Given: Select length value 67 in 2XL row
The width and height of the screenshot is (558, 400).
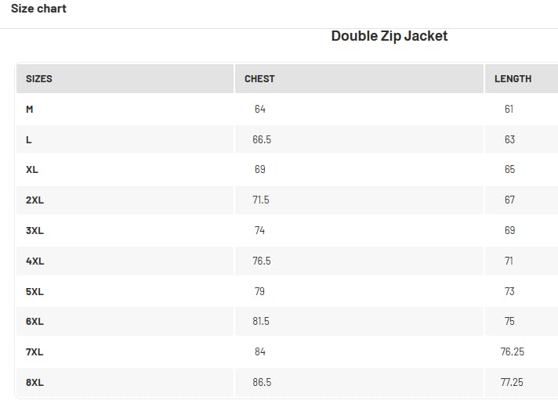Looking at the screenshot, I should (509, 200).
